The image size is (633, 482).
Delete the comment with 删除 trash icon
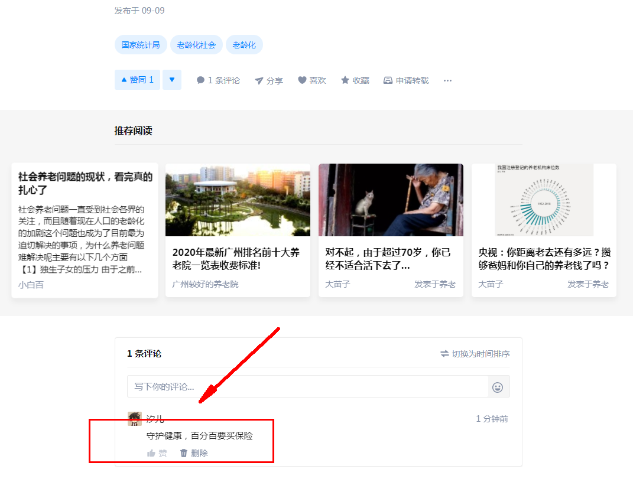pyautogui.click(x=194, y=454)
